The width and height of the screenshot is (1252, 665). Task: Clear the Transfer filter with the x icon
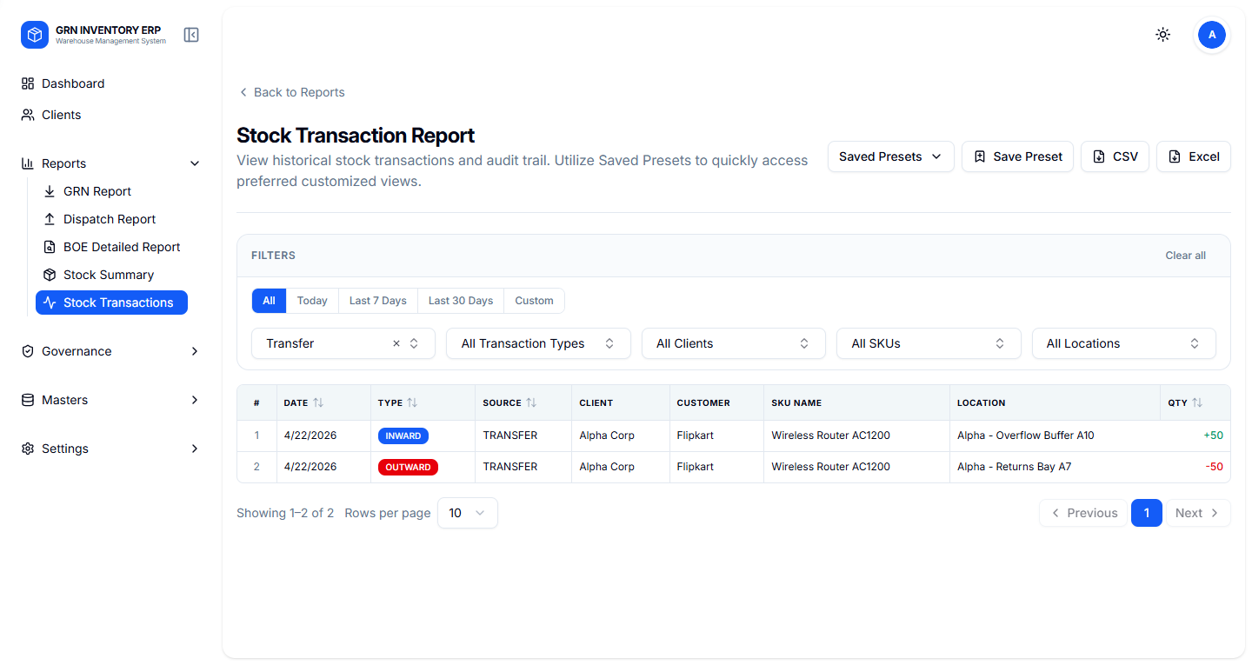[396, 343]
